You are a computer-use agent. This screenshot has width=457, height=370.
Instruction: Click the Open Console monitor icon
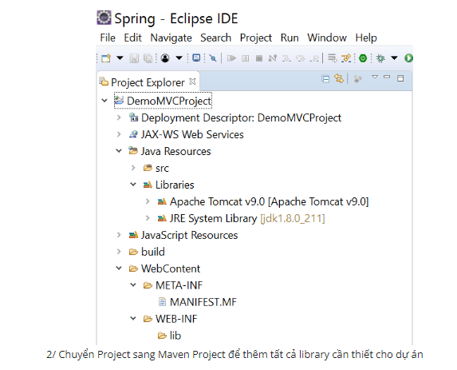coord(196,58)
